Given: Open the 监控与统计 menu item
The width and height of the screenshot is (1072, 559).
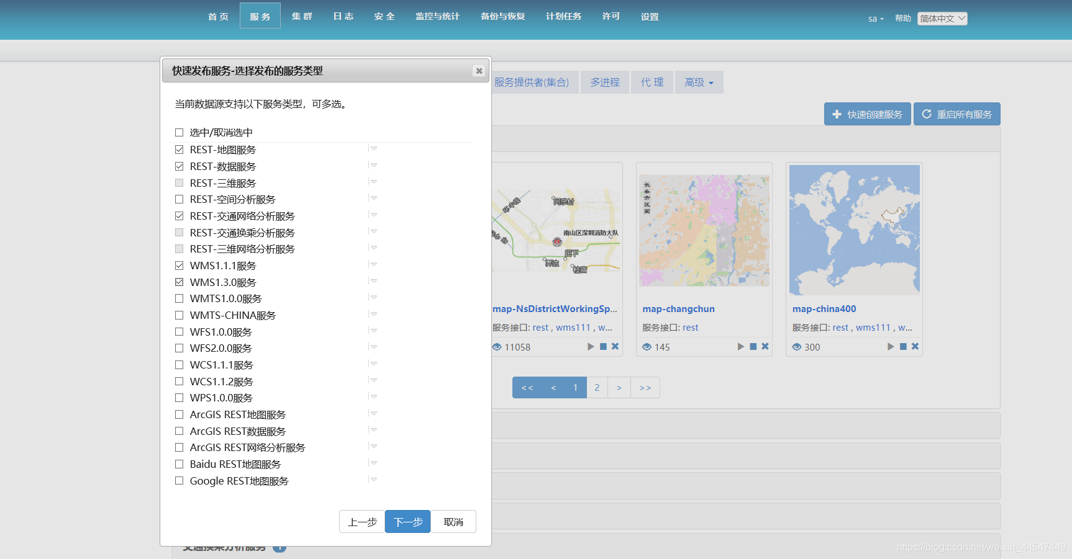Looking at the screenshot, I should (438, 17).
